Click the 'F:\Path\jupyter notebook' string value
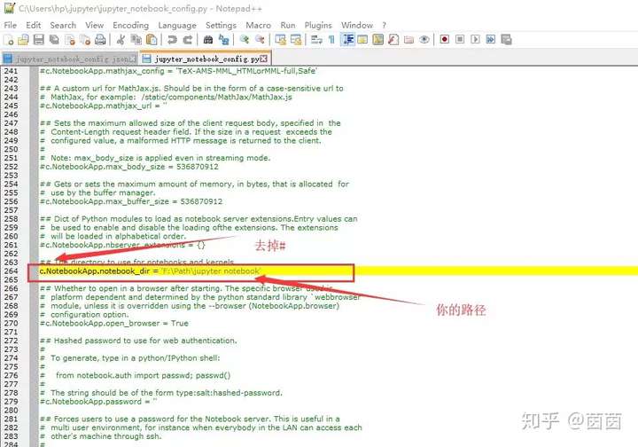Image resolution: width=638 pixels, height=447 pixels. tap(211, 271)
